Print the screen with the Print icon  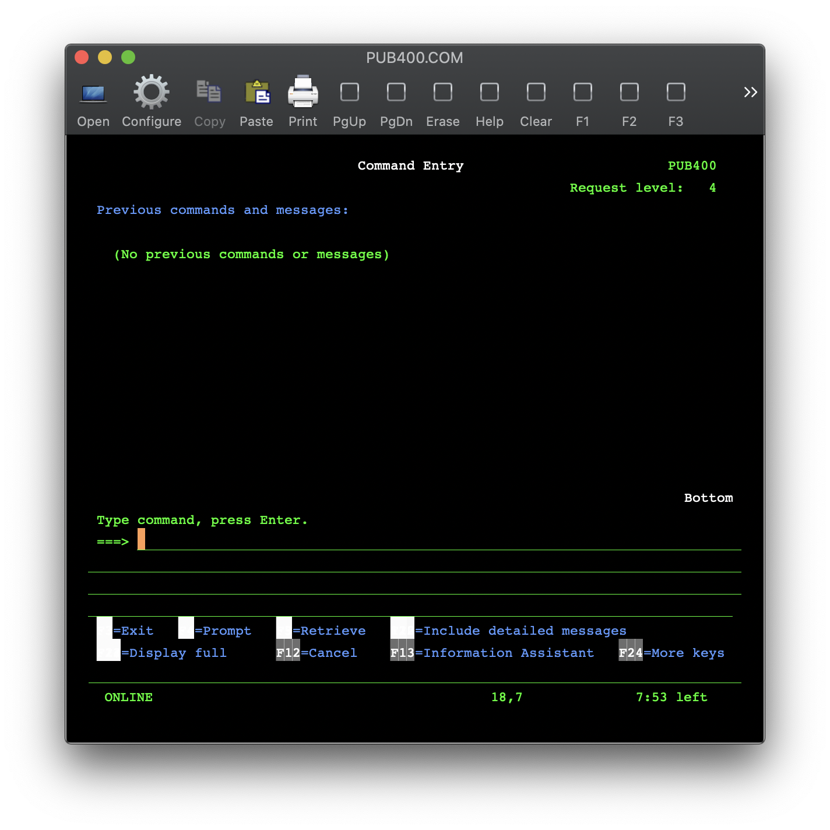303,101
